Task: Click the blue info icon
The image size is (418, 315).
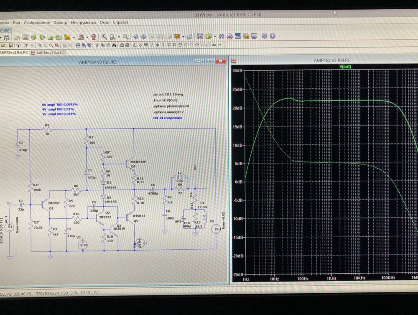Action: point(272,36)
